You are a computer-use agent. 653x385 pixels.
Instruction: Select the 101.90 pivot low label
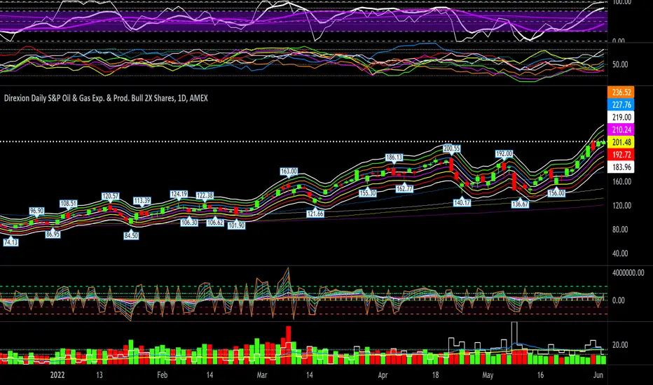(236, 225)
